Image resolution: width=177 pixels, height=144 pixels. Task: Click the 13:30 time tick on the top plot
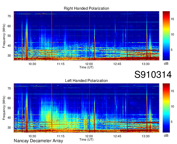[146, 64]
